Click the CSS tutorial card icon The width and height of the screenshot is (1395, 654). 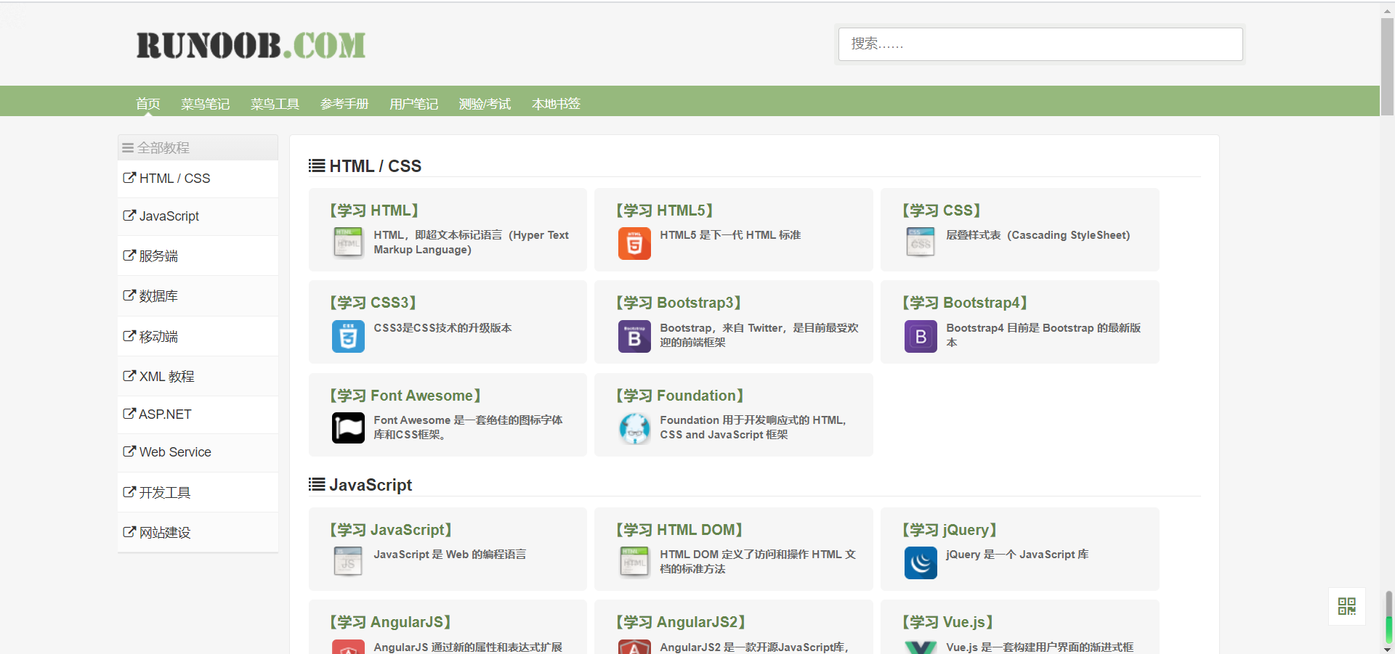(921, 243)
